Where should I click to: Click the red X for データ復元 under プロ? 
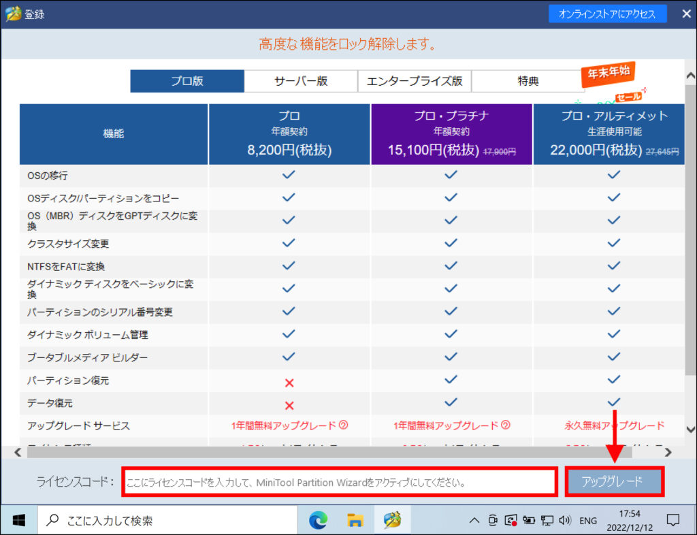(289, 405)
